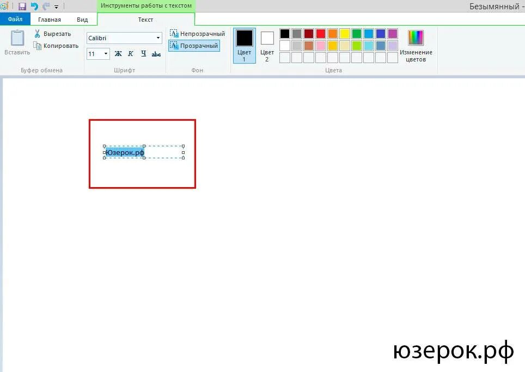
Task: Pick the lavender color swatch
Action: (x=393, y=46)
